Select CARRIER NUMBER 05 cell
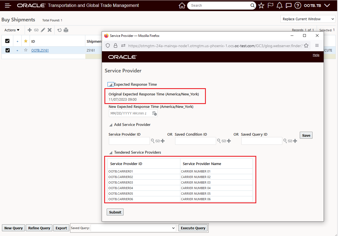The image size is (338, 236). point(216,194)
